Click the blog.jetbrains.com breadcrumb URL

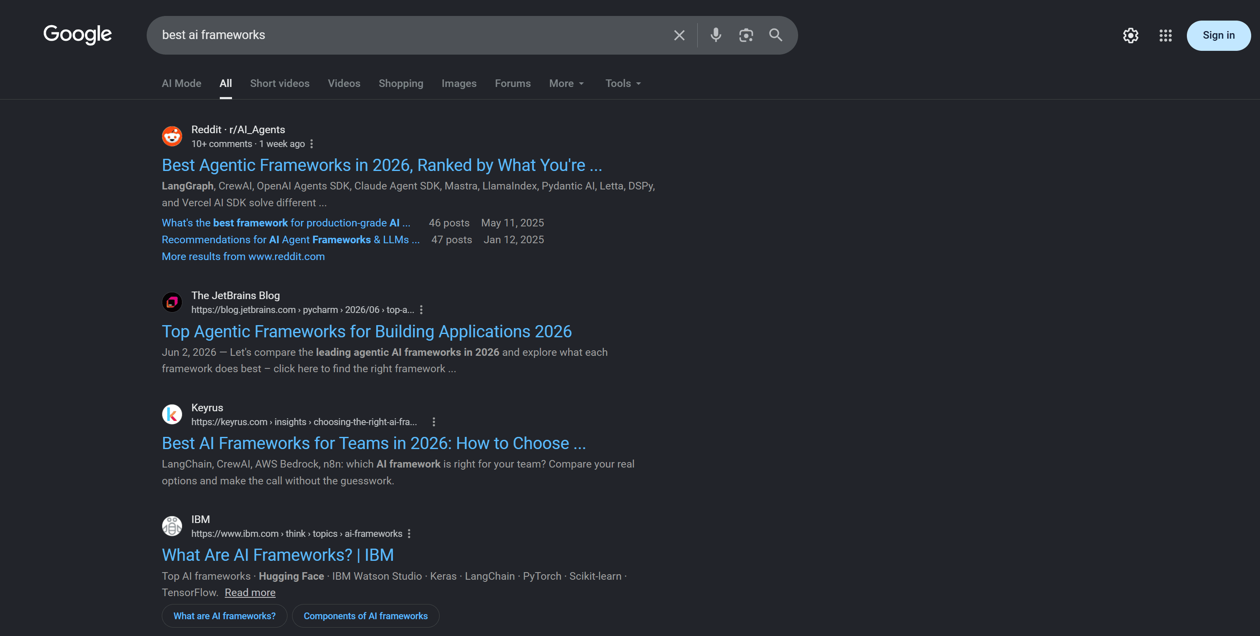[x=302, y=310]
